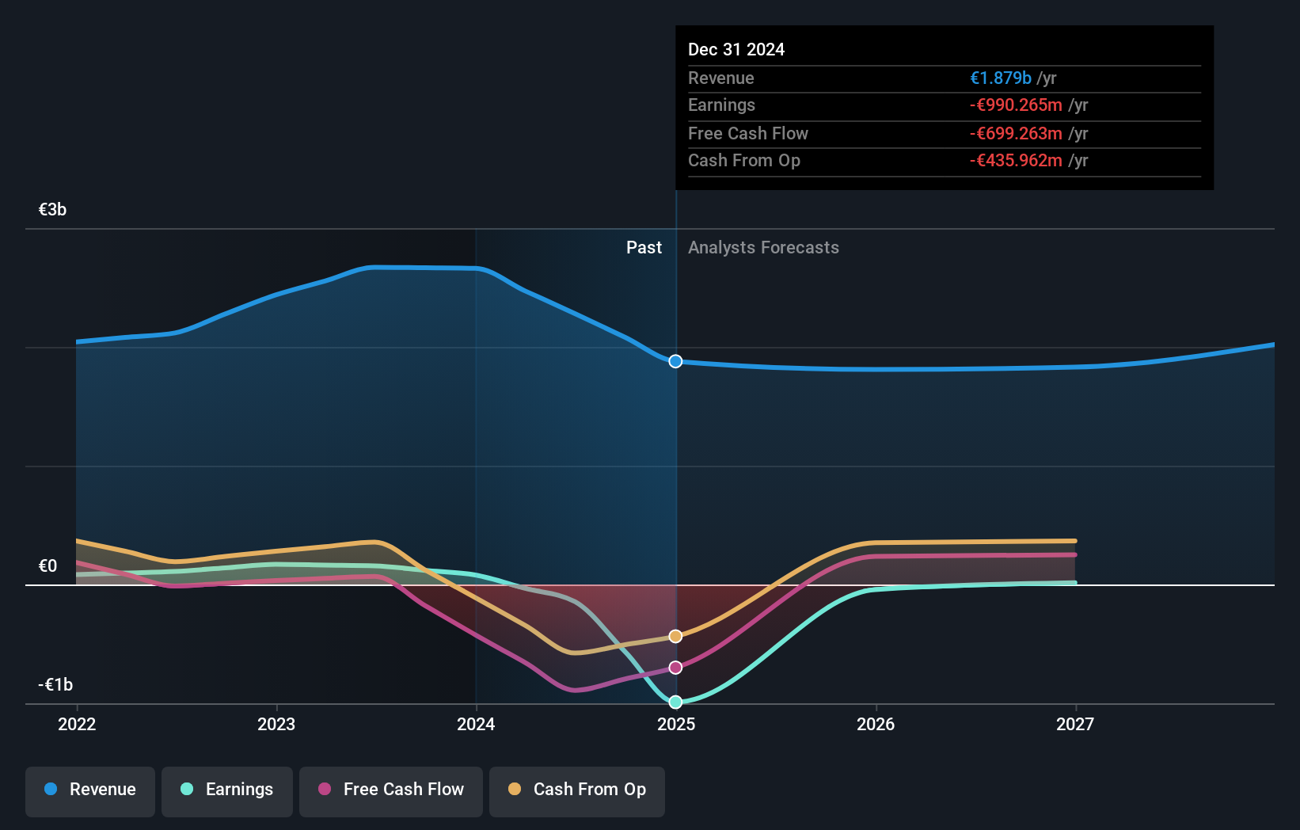The width and height of the screenshot is (1300, 830).
Task: Click the Free Cash Flow value -€699.263m
Action: 1017,133
